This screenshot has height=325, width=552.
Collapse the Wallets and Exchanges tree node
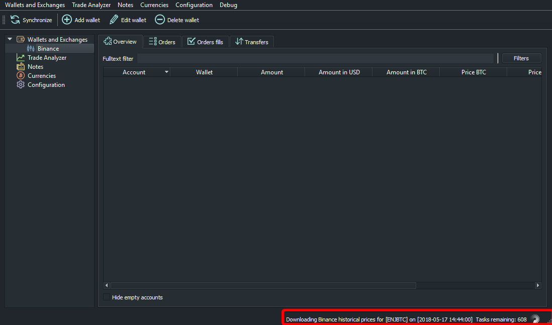point(10,39)
